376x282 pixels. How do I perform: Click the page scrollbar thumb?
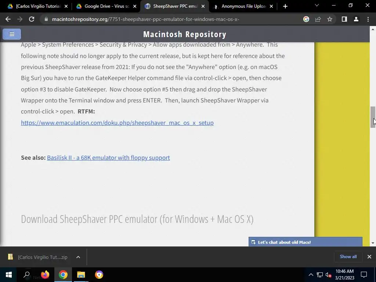click(373, 117)
